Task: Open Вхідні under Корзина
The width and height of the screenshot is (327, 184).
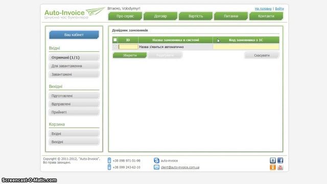Action: click(74, 133)
